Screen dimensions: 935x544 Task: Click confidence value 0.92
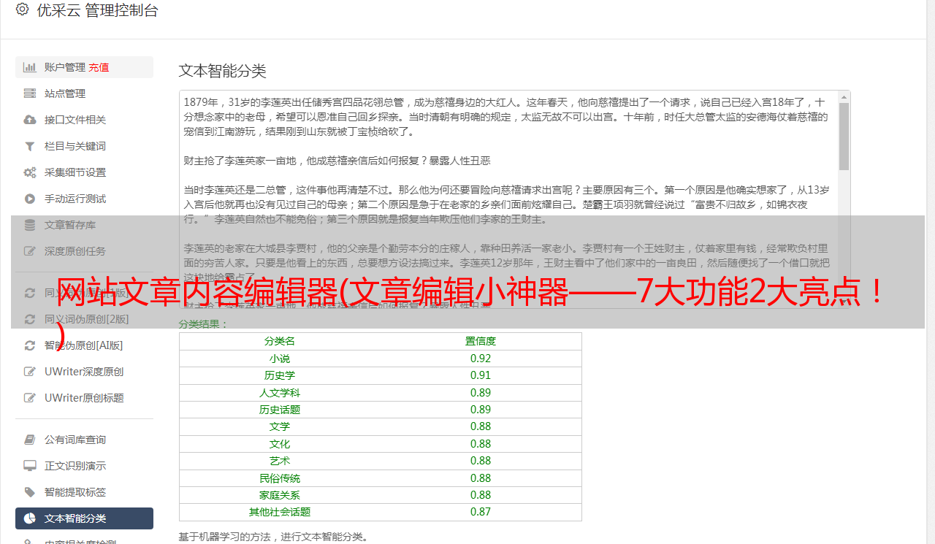click(481, 359)
